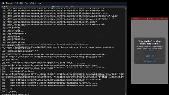The height and width of the screenshot is (95, 169).
Task: Tap Consenti in the notification dialog
Action: click(x=150, y=56)
